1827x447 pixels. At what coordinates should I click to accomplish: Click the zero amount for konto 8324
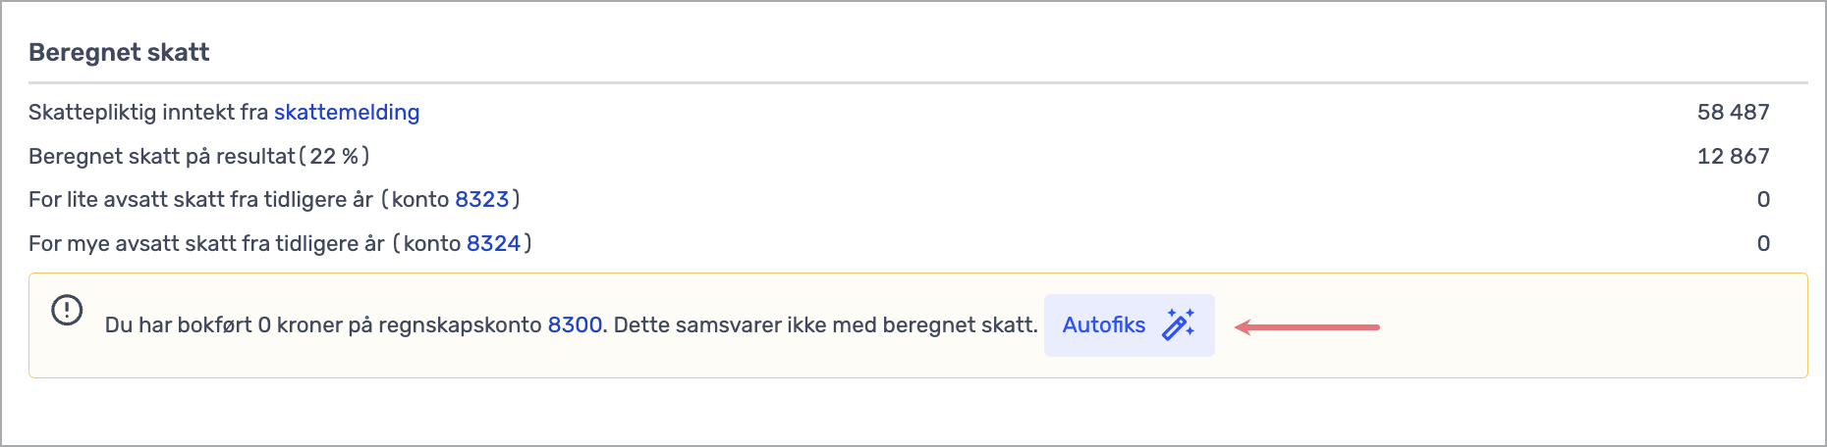[x=1763, y=244]
